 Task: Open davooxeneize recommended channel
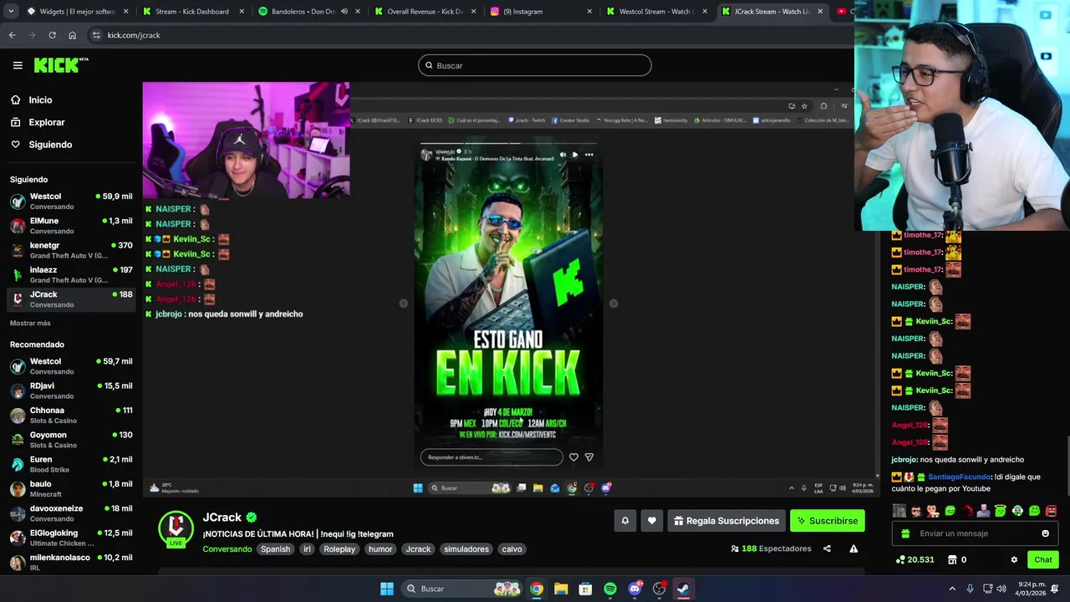point(71,513)
